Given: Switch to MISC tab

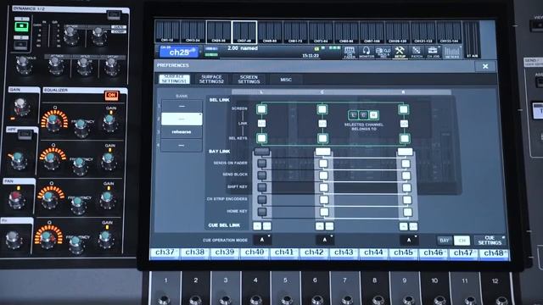Looking at the screenshot, I should 286,80.
